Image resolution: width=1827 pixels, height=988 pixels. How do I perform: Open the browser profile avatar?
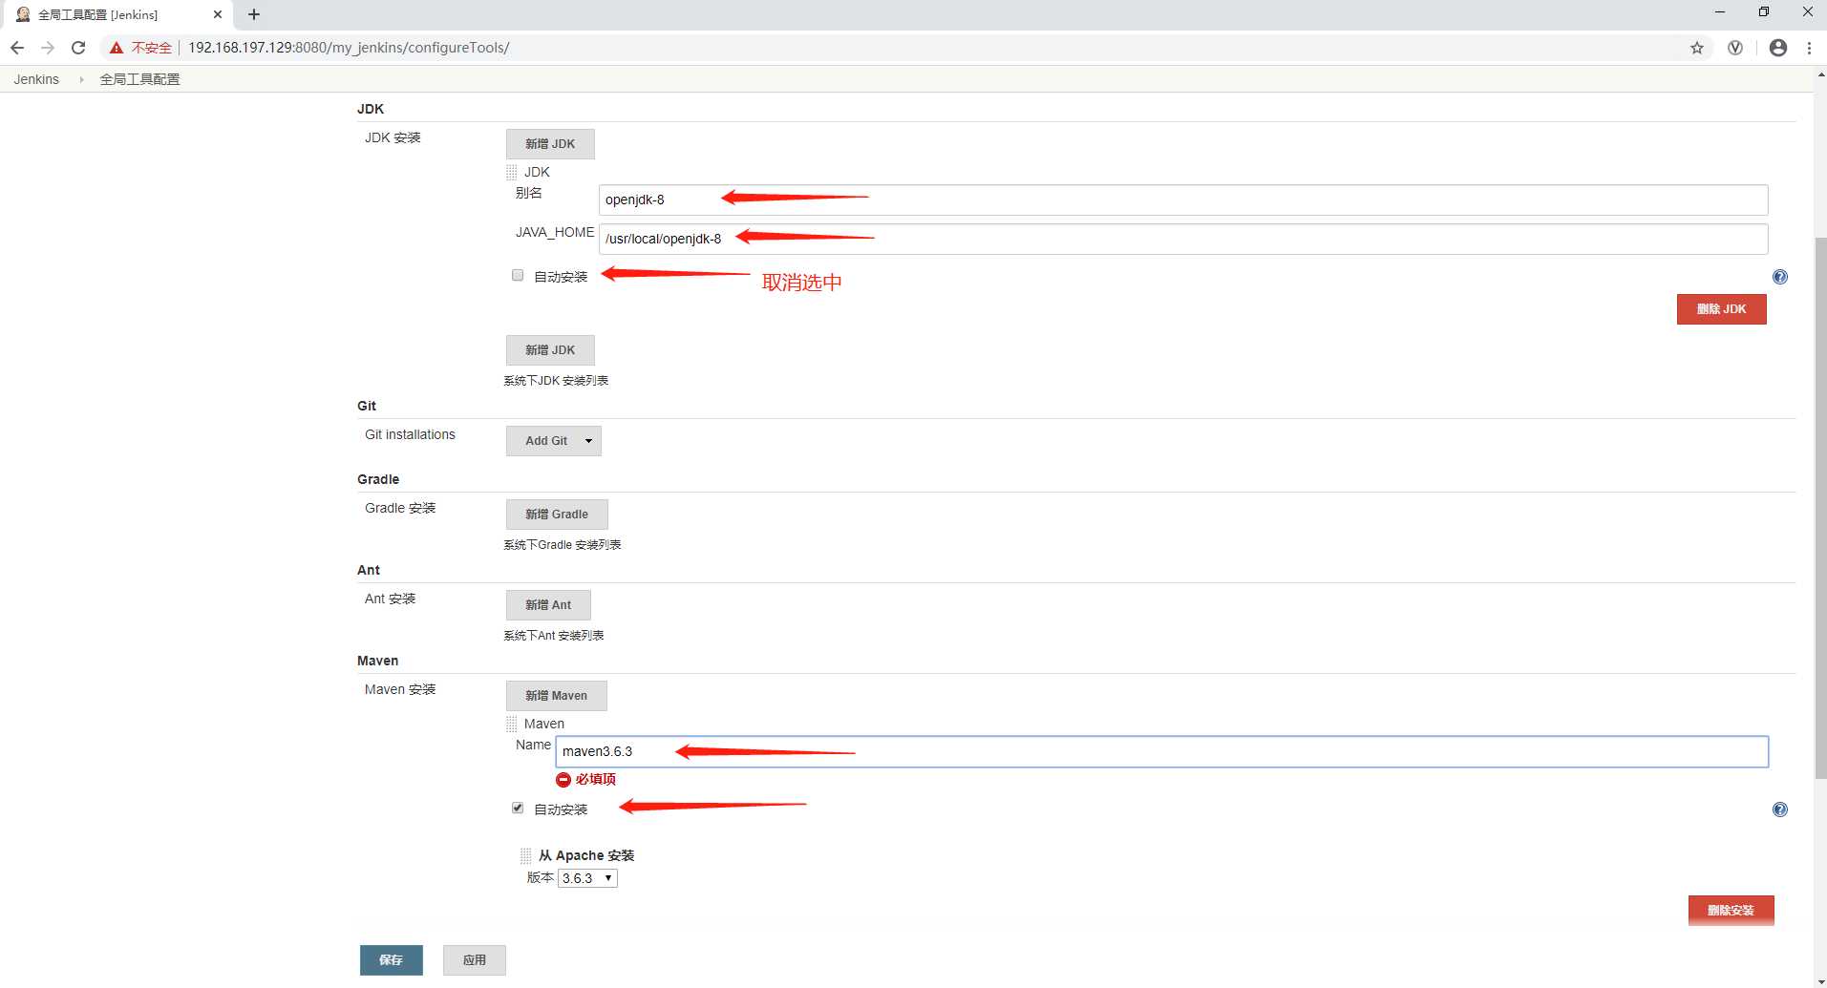[x=1778, y=48]
